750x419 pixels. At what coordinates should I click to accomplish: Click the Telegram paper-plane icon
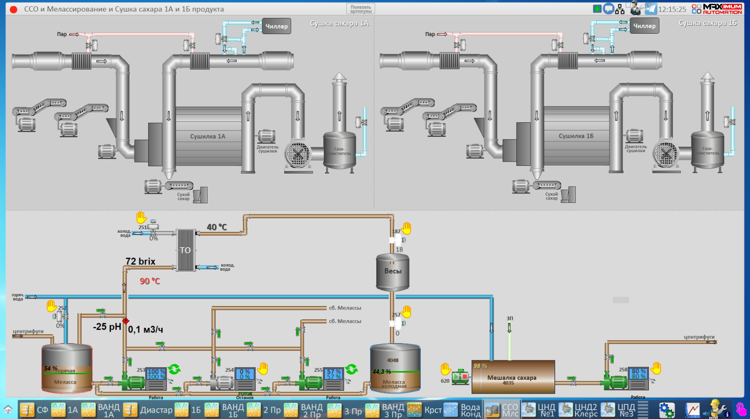[x=650, y=9]
